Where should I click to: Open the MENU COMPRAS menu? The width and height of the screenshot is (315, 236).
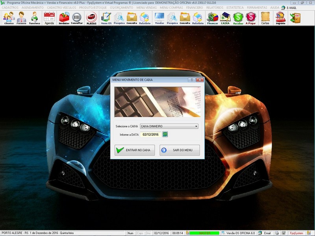[x=171, y=7]
